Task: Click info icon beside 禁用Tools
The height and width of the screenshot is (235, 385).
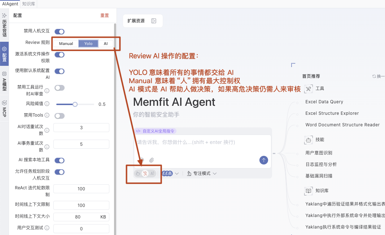Action: [x=47, y=115]
